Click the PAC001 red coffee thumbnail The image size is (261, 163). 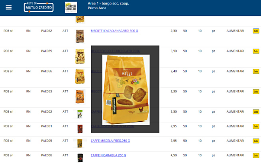point(80,129)
